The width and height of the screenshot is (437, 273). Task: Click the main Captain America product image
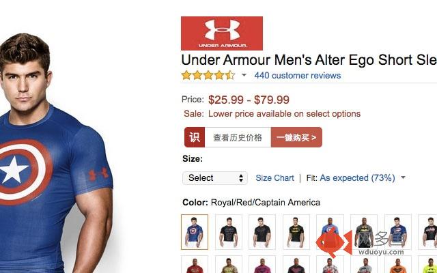point(56,153)
